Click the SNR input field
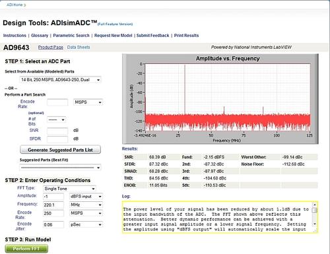 pyautogui.click(x=57, y=131)
